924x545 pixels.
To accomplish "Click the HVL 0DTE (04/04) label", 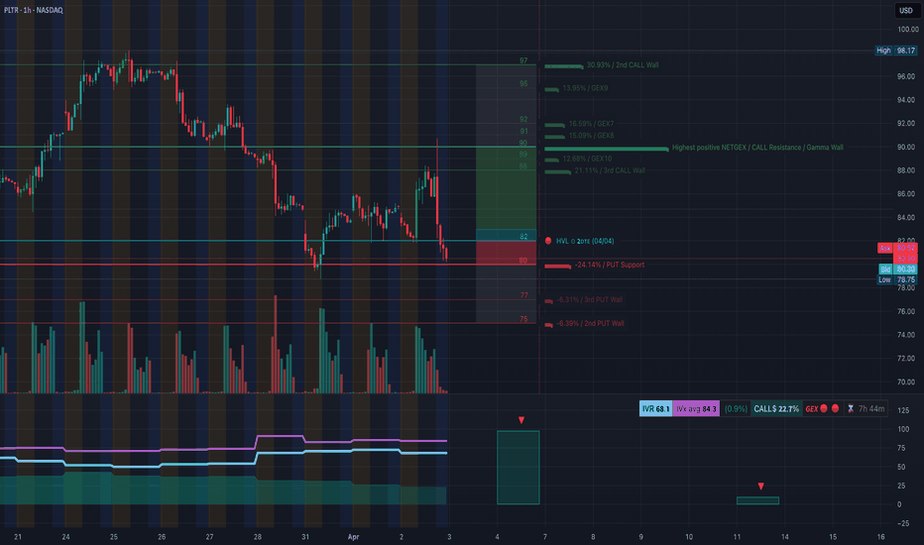I will click(x=585, y=241).
